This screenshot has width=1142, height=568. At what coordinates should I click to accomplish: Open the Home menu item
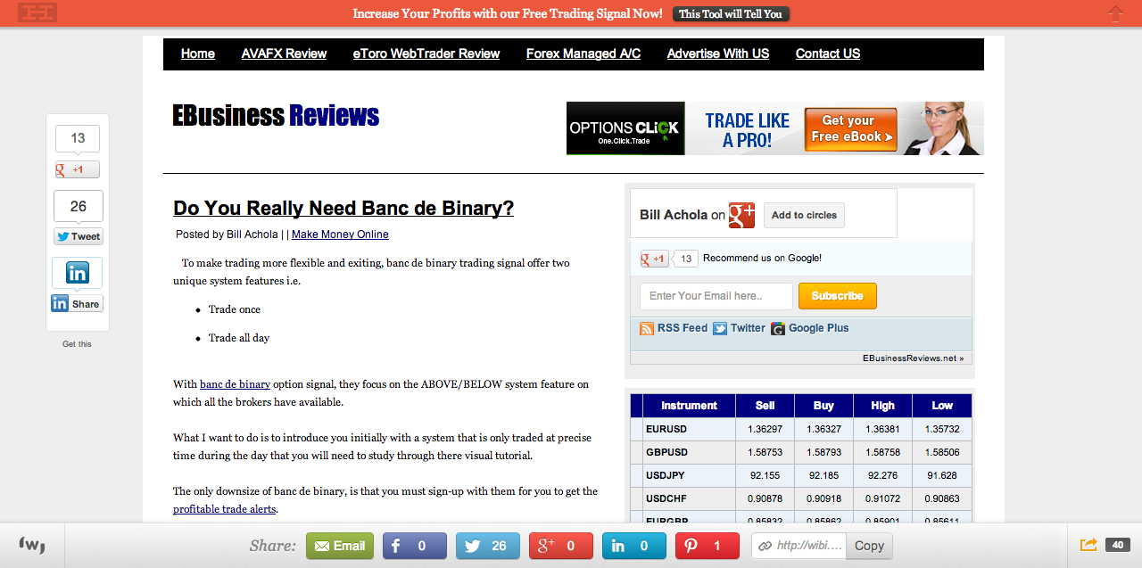(x=198, y=54)
